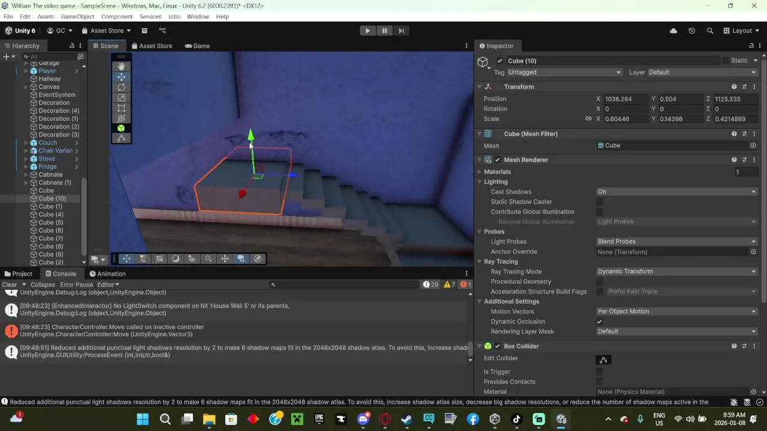Open Unity Cloud from the cloud icon
The width and height of the screenshot is (767, 431).
pyautogui.click(x=674, y=31)
